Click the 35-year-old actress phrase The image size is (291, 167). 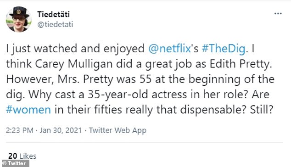(137, 95)
